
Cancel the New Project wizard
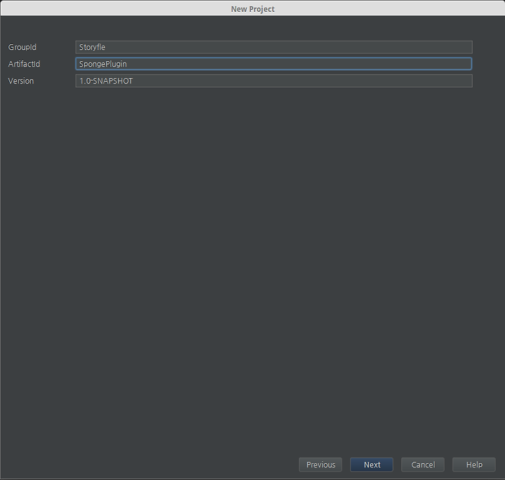pyautogui.click(x=423, y=465)
